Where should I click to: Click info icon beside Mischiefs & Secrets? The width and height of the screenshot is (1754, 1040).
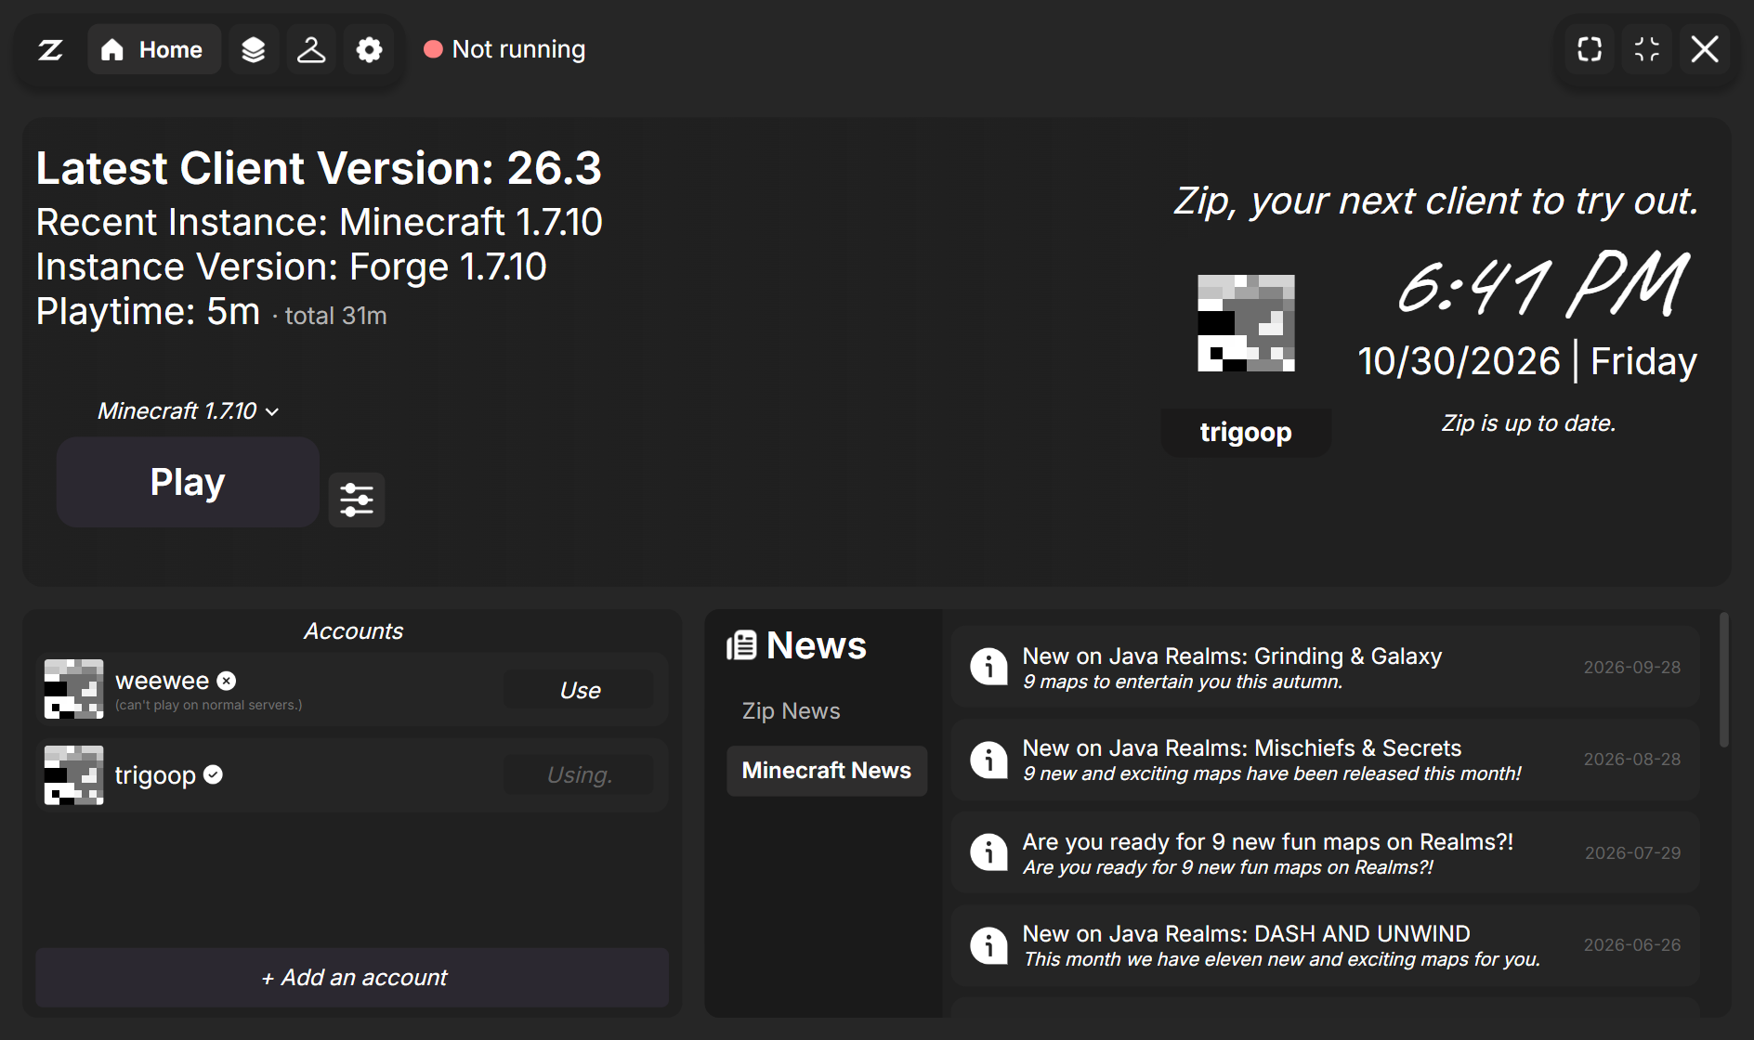988,760
